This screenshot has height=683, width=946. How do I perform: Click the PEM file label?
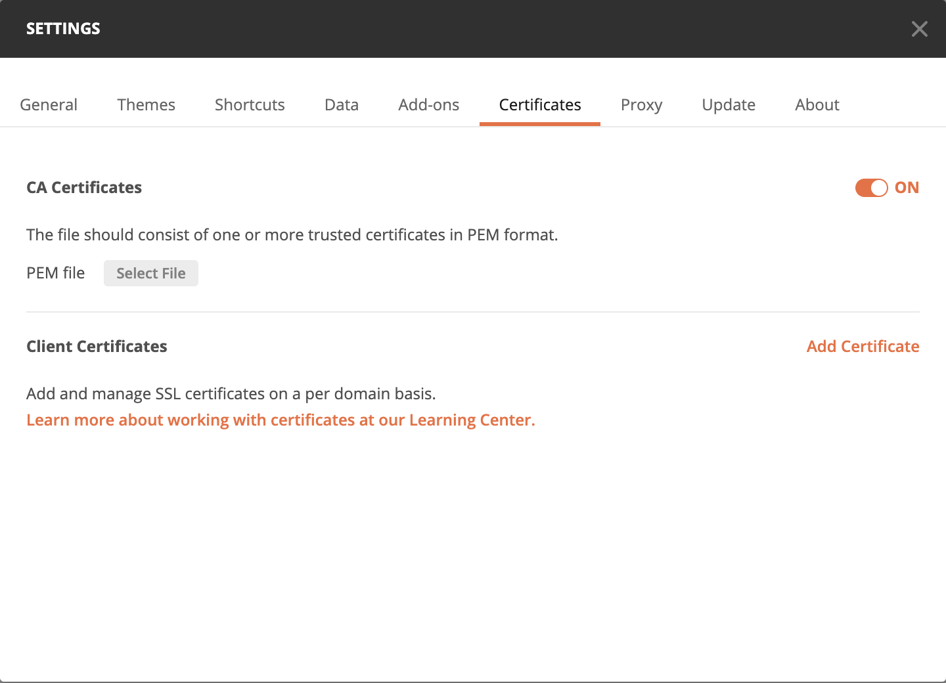pos(56,273)
